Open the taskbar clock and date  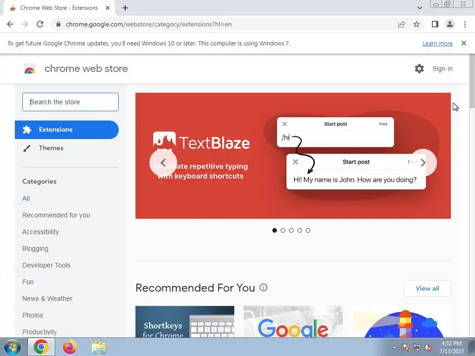[x=451, y=347]
